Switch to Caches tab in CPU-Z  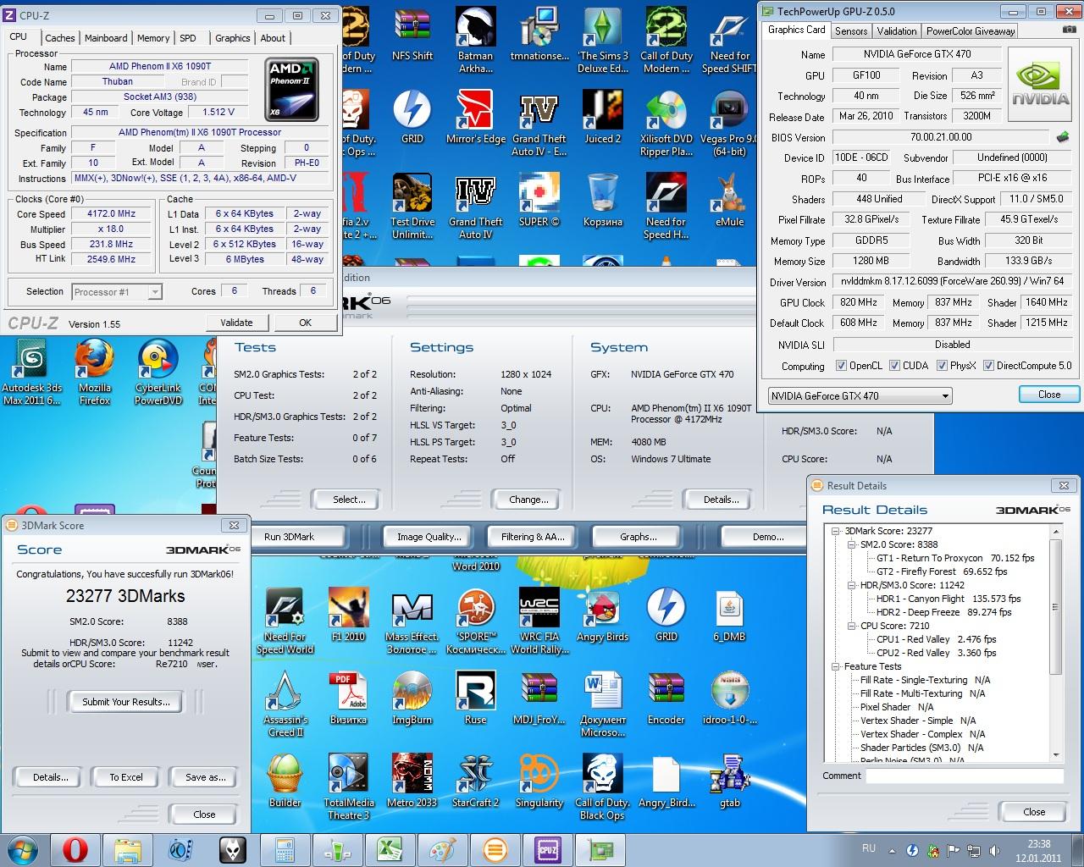[x=60, y=38]
